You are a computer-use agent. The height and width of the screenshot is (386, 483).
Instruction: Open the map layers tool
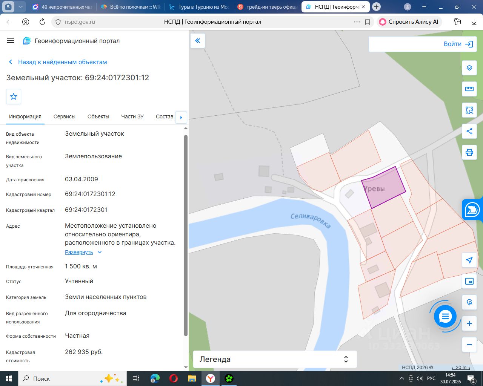coord(469,68)
